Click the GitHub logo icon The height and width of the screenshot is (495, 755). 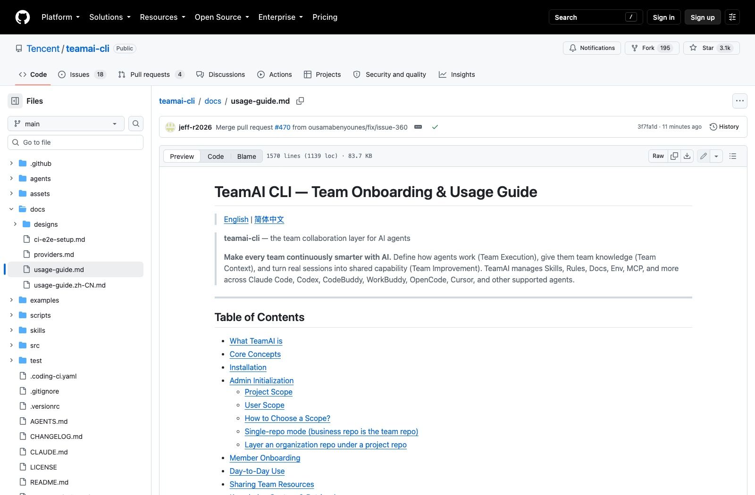click(x=23, y=17)
